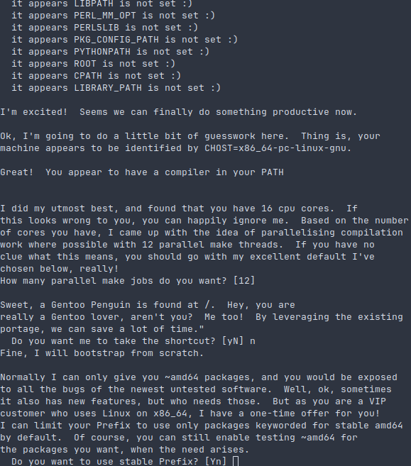
Task: Click the cursor block after the stable Prefix prompt
Action: pos(236,461)
